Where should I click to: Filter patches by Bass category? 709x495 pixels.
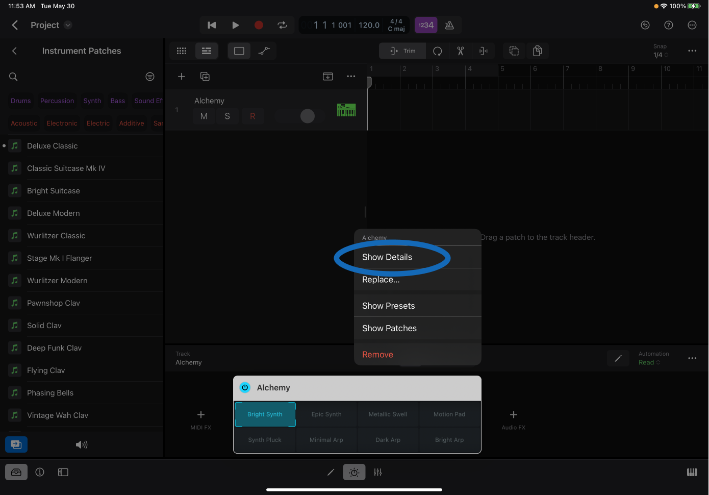click(118, 101)
